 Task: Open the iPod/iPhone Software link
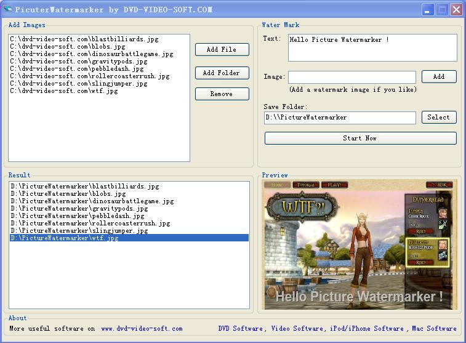point(367,328)
